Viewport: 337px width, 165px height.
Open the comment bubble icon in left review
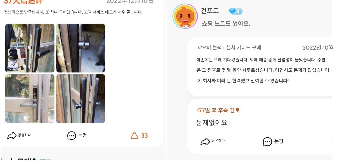[71, 136]
